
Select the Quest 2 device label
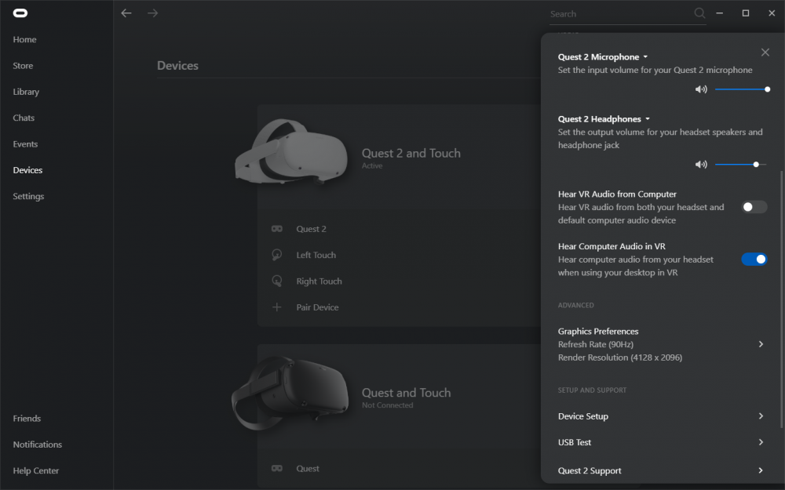pyautogui.click(x=311, y=229)
